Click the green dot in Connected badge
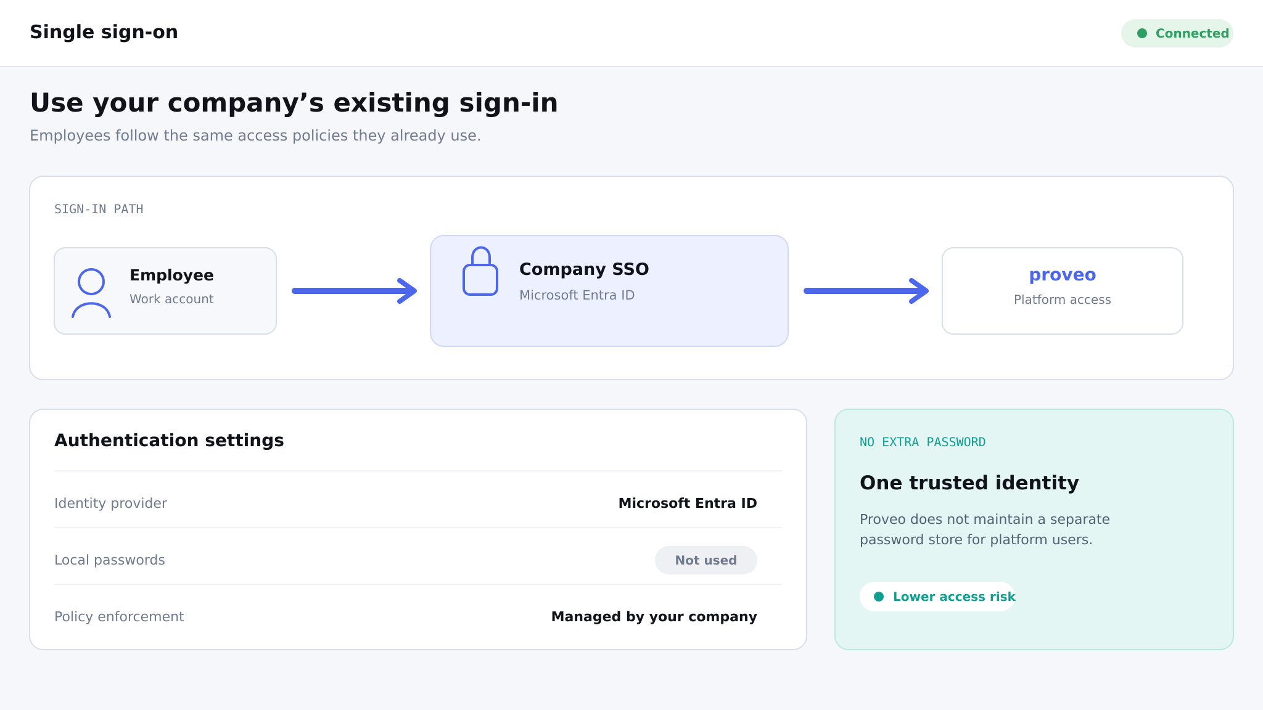 (x=1142, y=33)
